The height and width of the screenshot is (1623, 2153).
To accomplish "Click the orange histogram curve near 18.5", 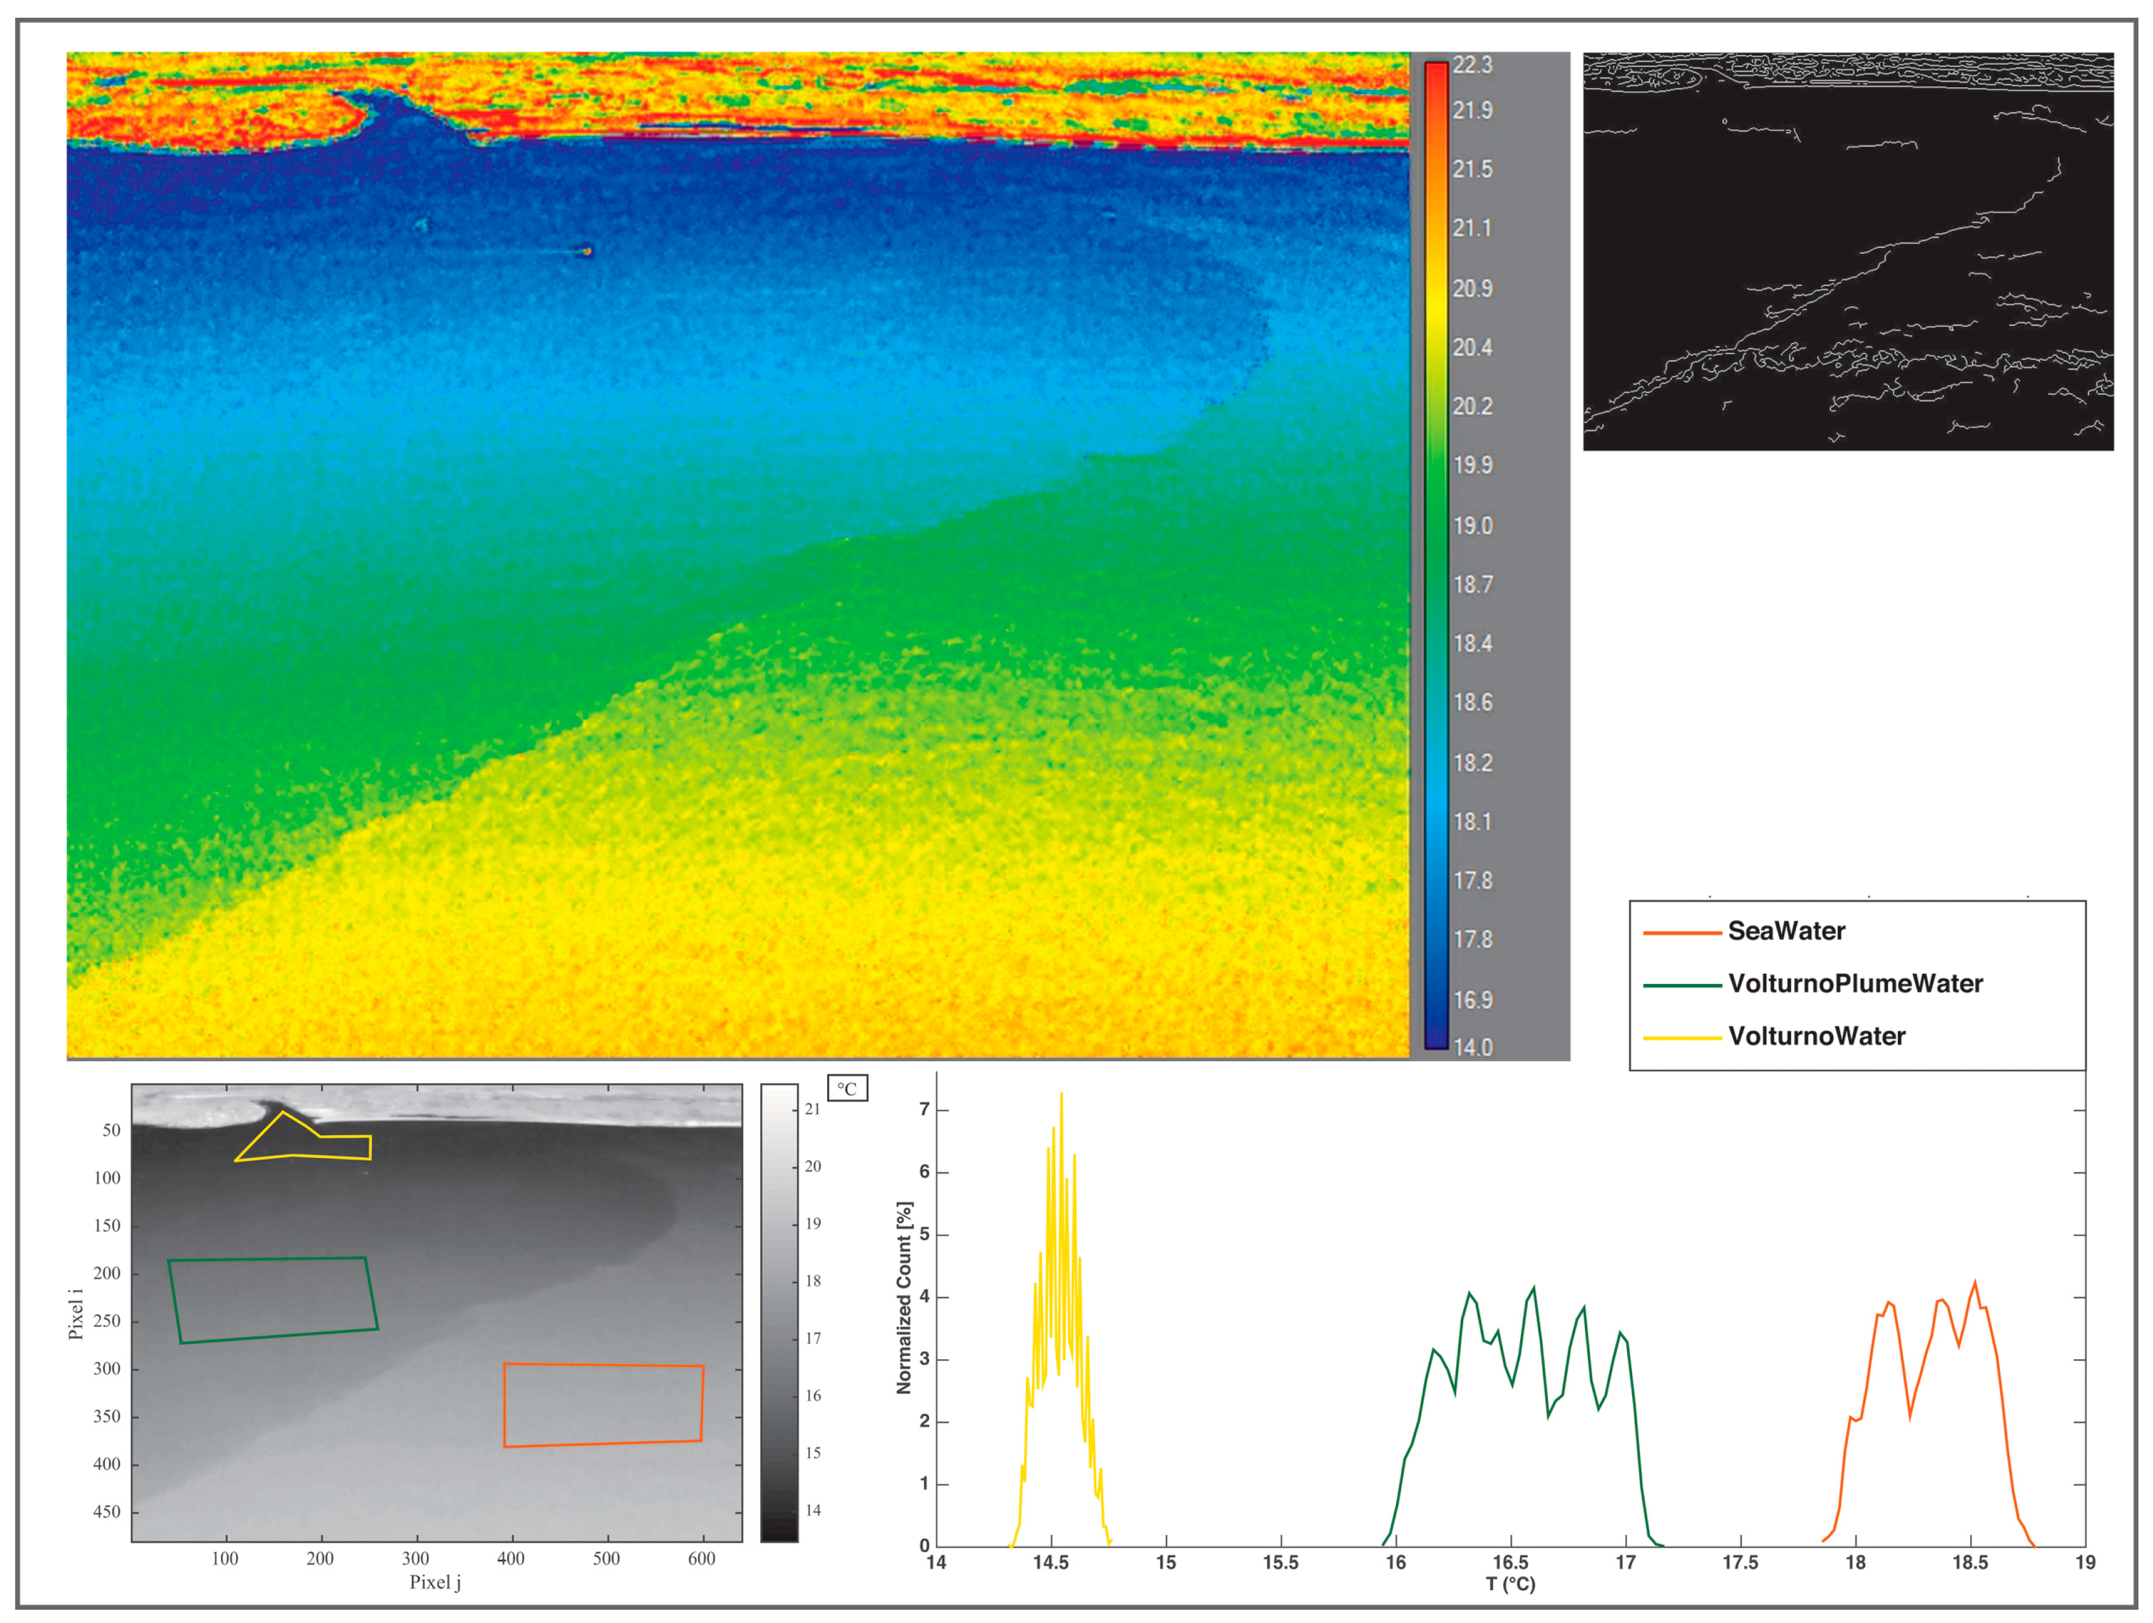I will [x=1974, y=1284].
